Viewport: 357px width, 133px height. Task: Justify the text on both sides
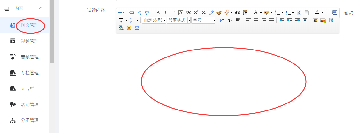(271, 20)
